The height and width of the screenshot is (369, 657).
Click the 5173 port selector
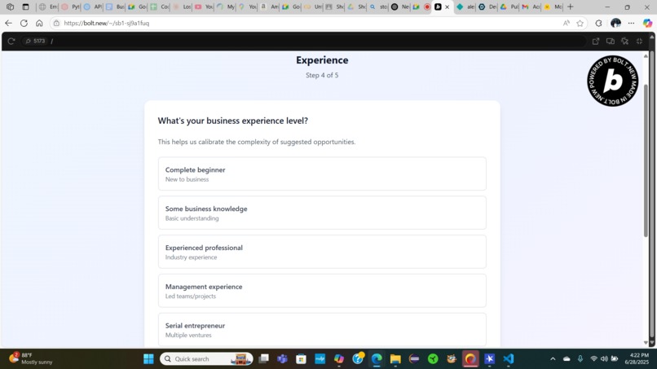tap(35, 41)
